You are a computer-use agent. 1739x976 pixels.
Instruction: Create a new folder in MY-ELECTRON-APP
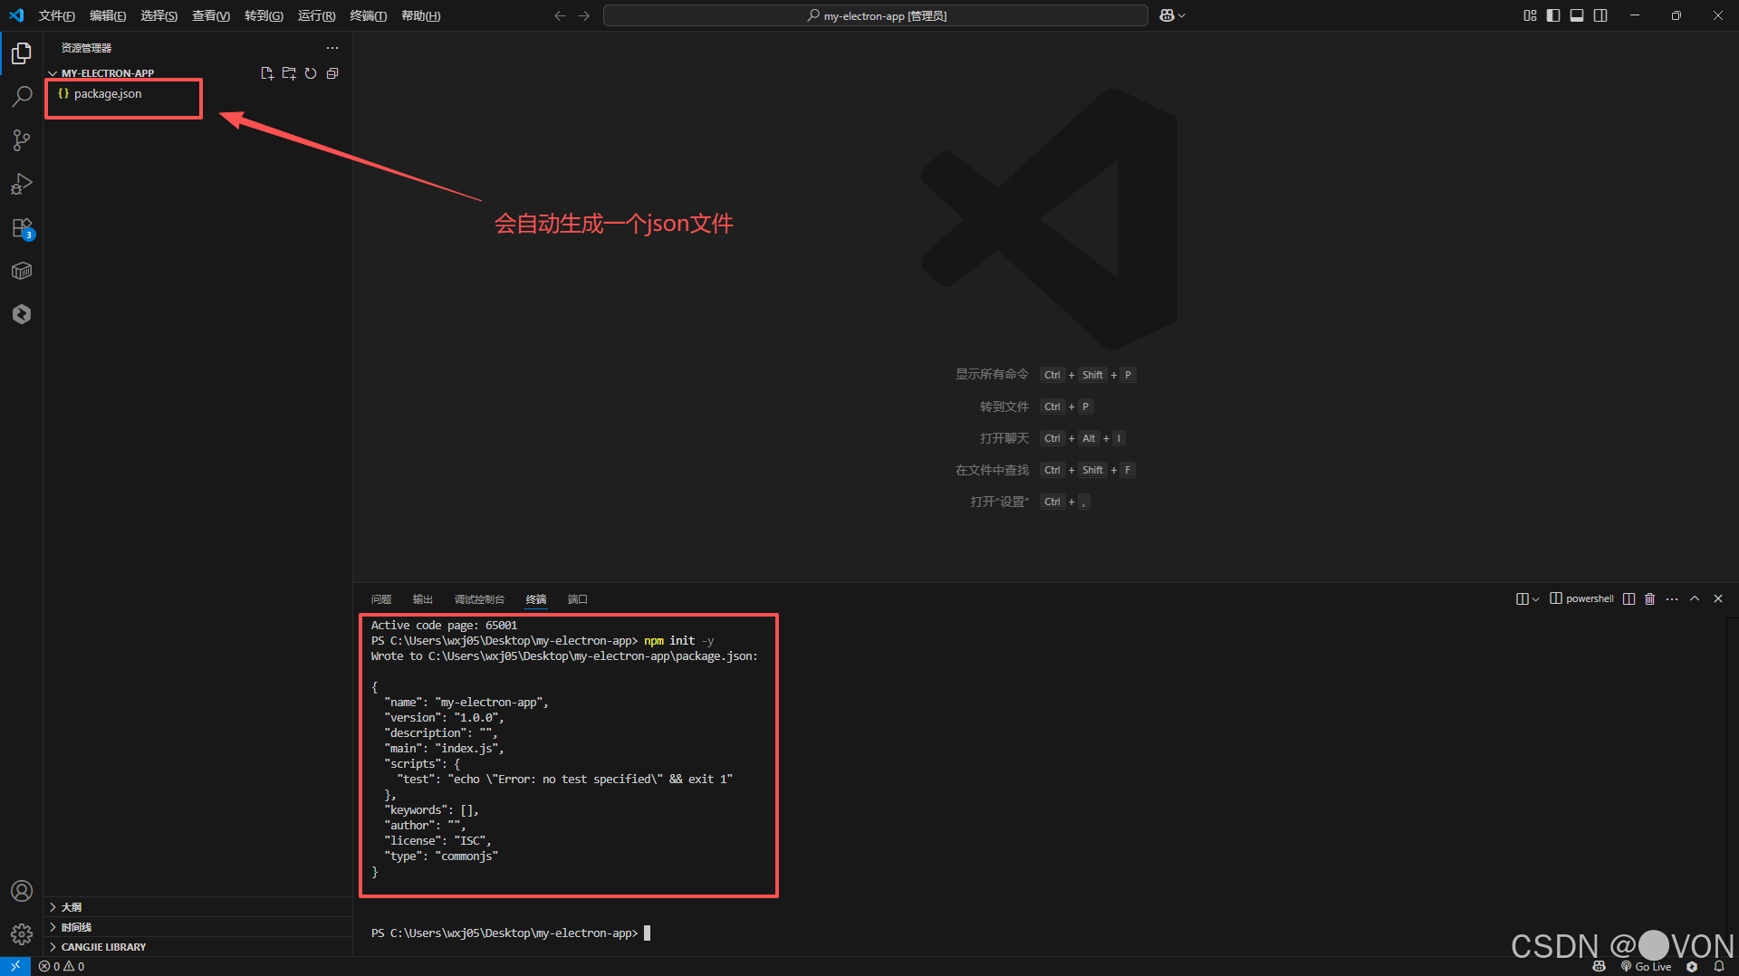click(x=289, y=73)
